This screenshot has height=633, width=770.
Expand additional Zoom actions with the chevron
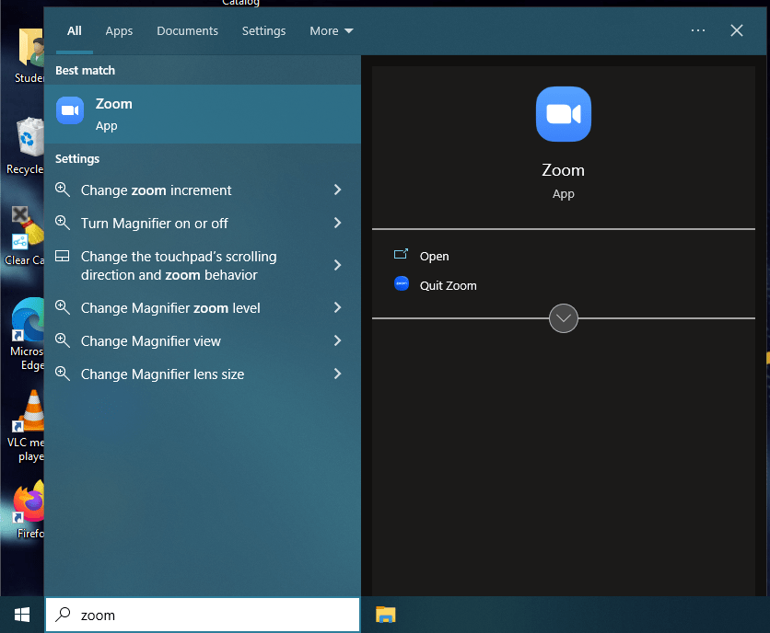click(x=563, y=318)
